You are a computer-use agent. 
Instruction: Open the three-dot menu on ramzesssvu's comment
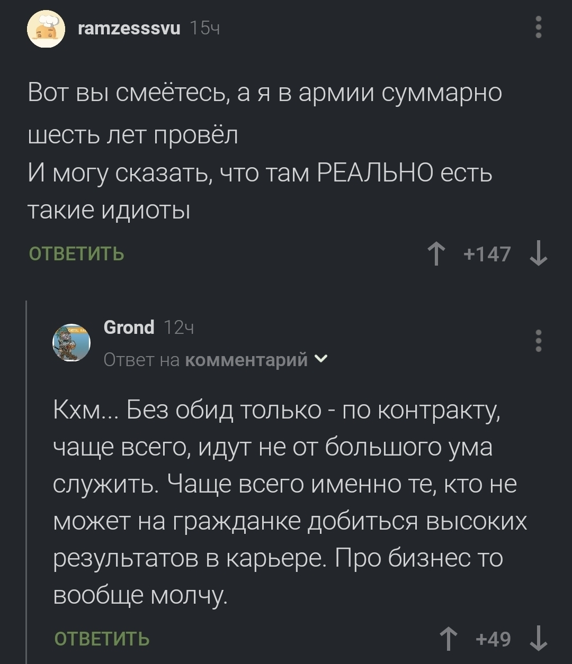click(538, 28)
